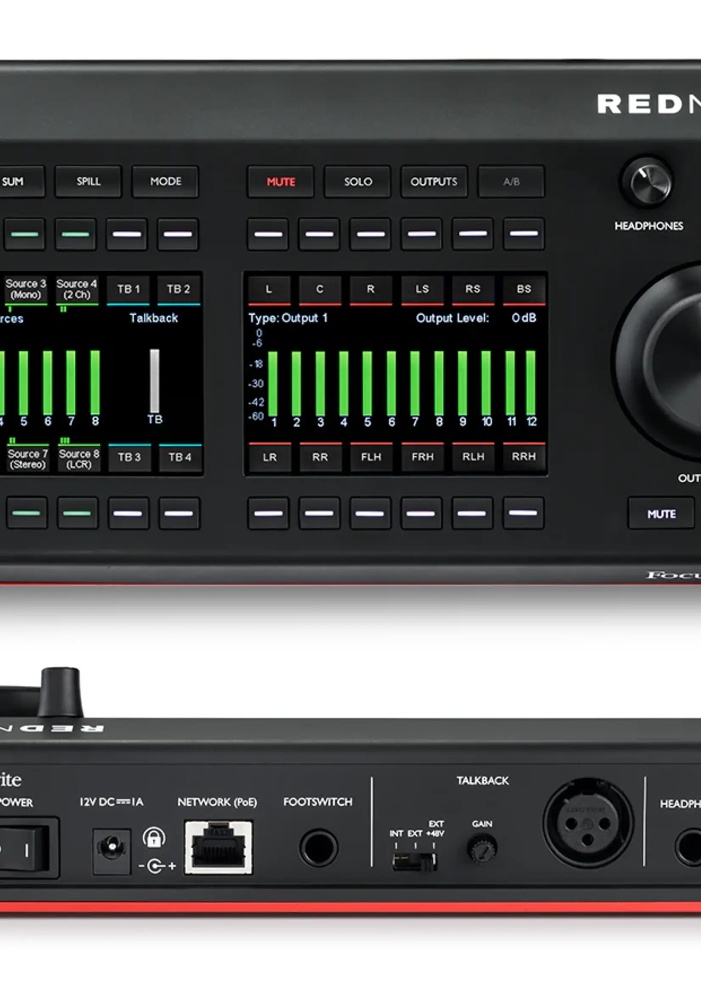Click the white TB talkback meter bar
701x981 pixels.
154,381
